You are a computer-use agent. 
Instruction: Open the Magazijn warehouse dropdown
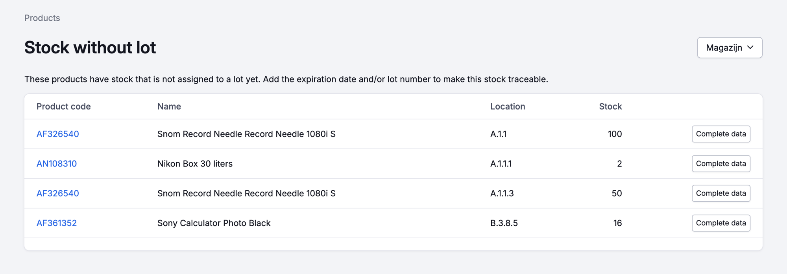pyautogui.click(x=730, y=47)
